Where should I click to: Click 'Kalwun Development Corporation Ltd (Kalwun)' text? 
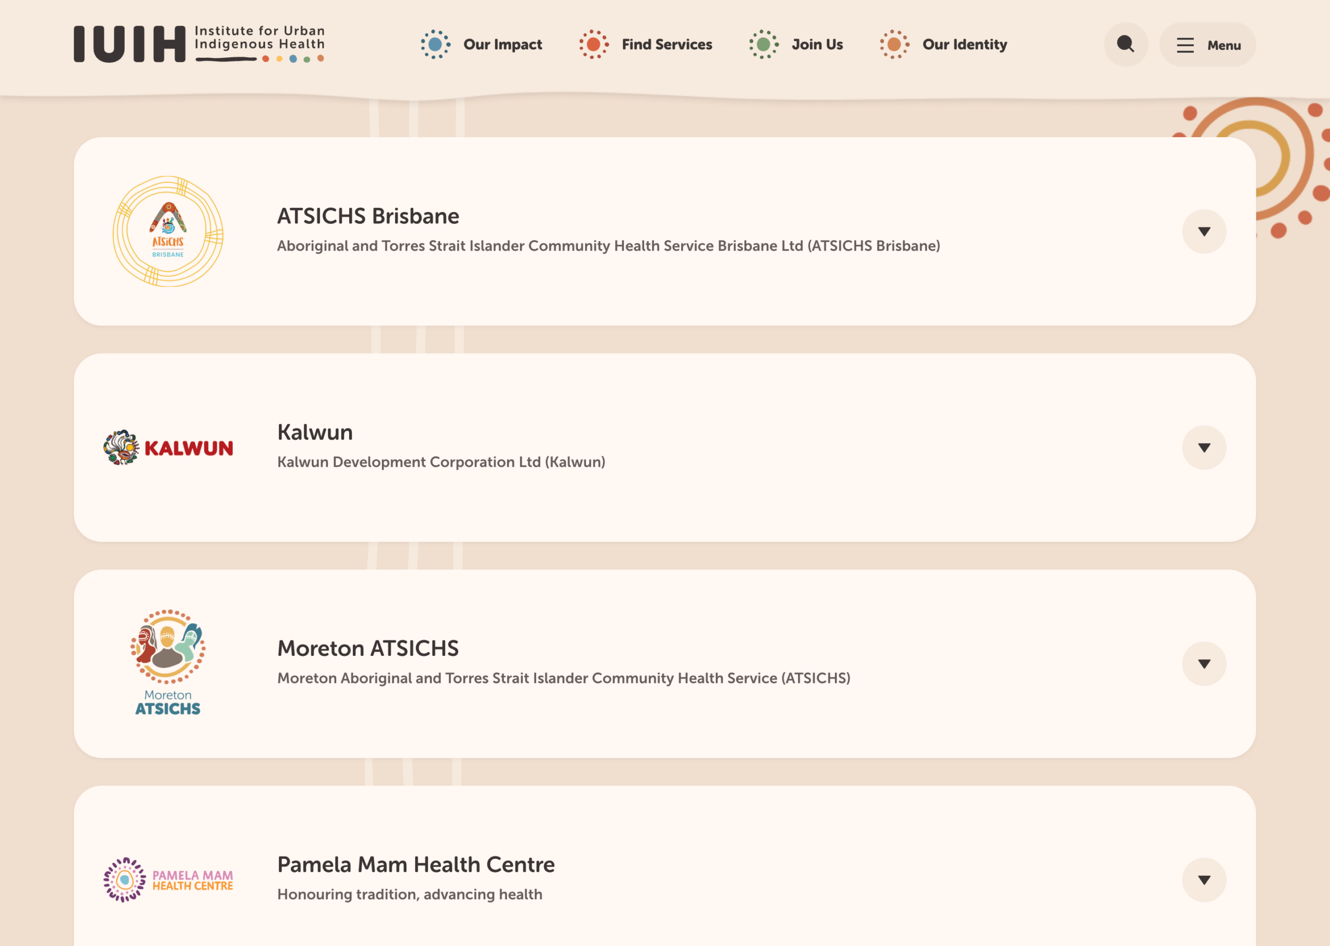coord(441,462)
